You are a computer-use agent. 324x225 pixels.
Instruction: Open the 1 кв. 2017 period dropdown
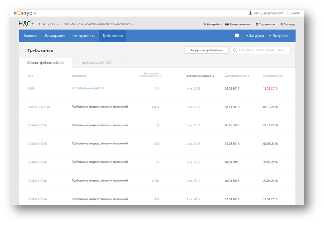[x=48, y=24]
